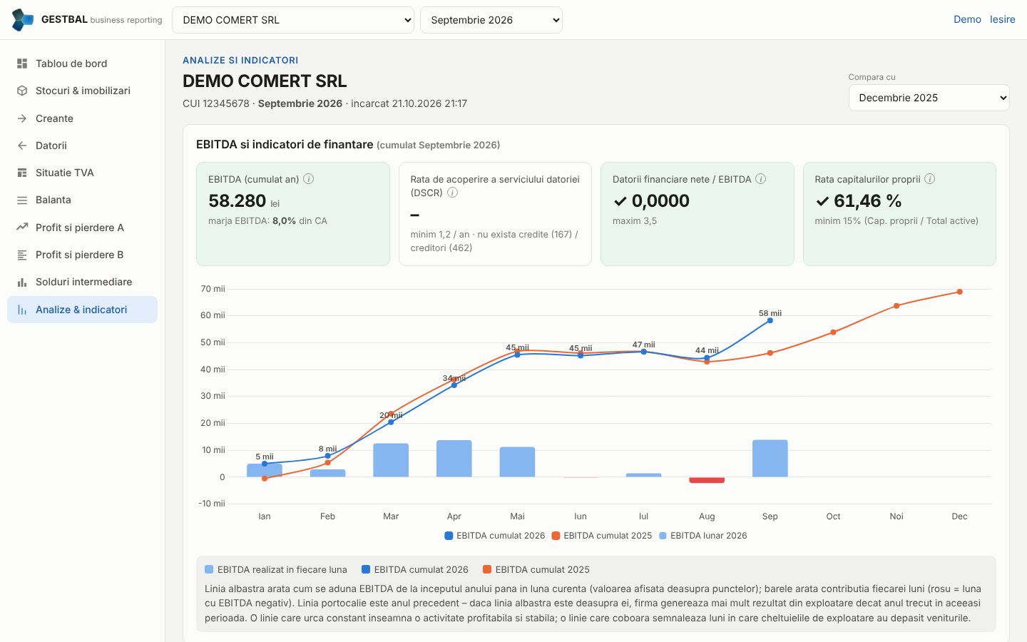1027x642 pixels.
Task: Click the Apr monthly EBITDA bar
Action: click(x=454, y=459)
